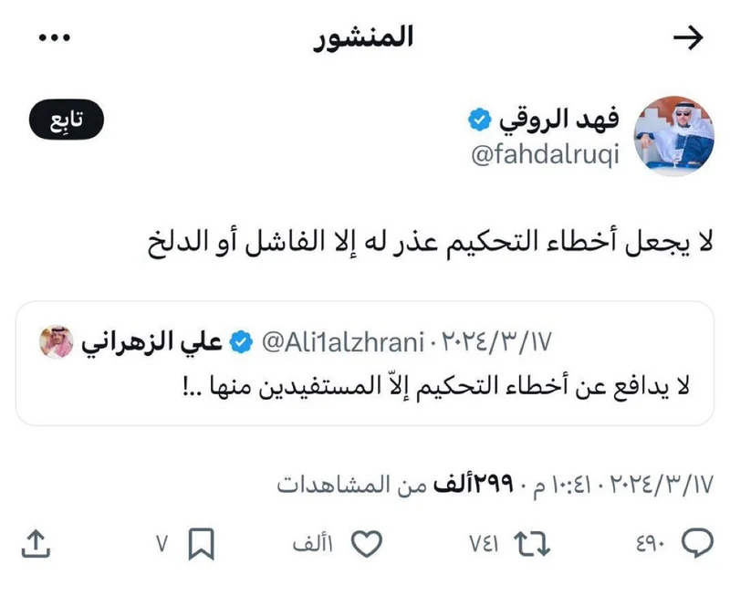Tap the reply speech bubble icon
The image size is (730, 596).
pos(697,543)
